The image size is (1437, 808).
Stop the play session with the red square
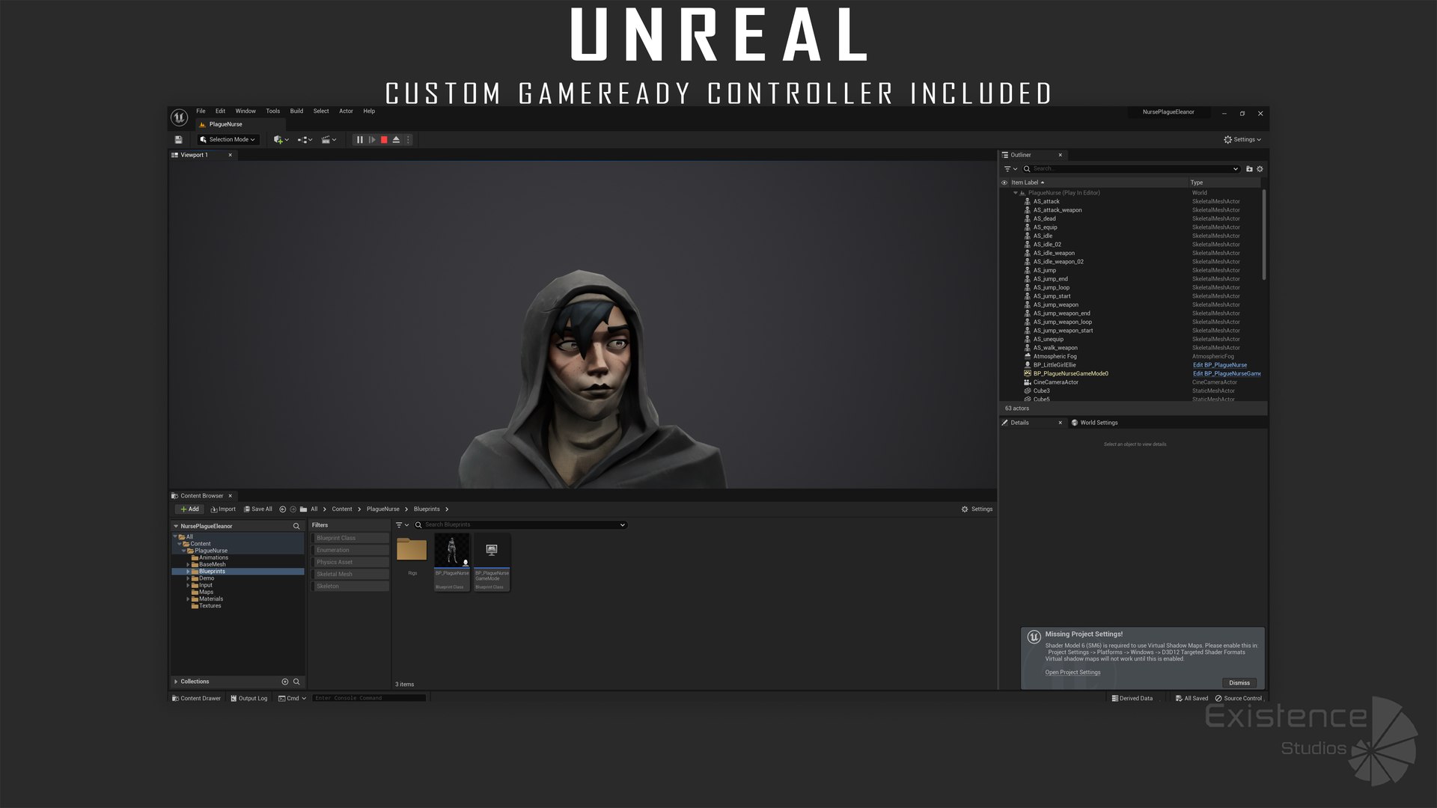click(x=384, y=140)
